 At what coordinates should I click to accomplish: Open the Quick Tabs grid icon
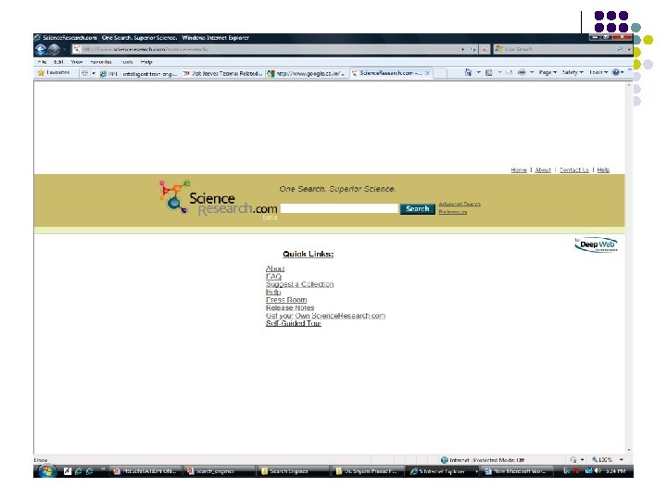point(84,73)
